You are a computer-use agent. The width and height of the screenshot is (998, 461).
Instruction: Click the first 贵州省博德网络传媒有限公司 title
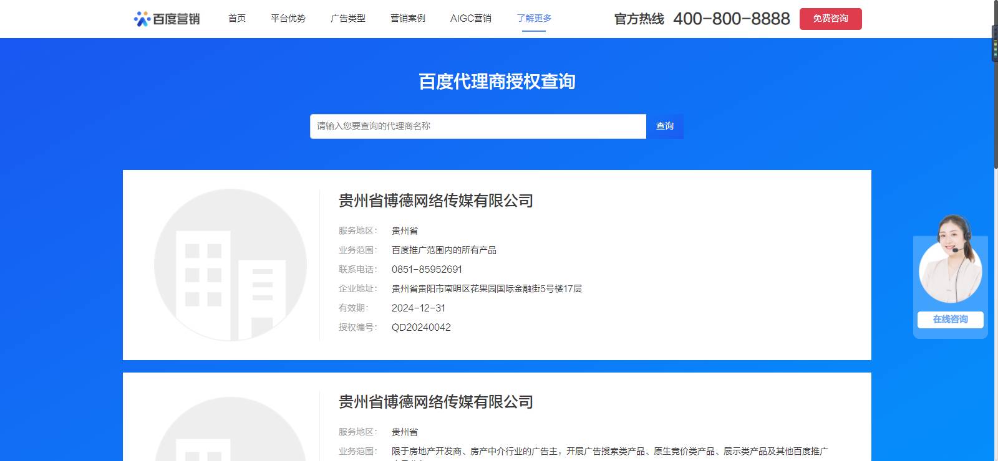(x=436, y=201)
